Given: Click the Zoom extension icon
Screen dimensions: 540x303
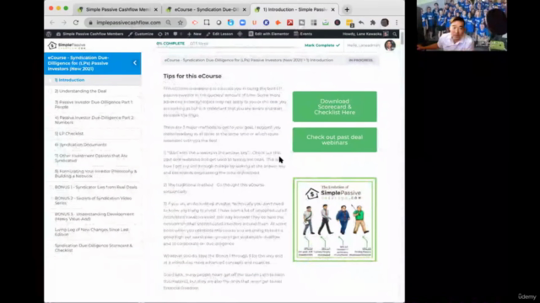Looking at the screenshot, I should point(242,23).
